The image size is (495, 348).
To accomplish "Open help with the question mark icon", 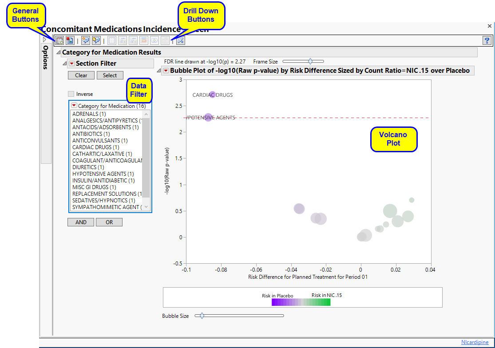I will 487,40.
